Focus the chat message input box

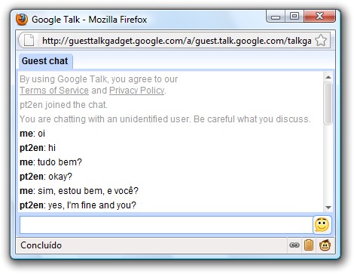pos(166,225)
